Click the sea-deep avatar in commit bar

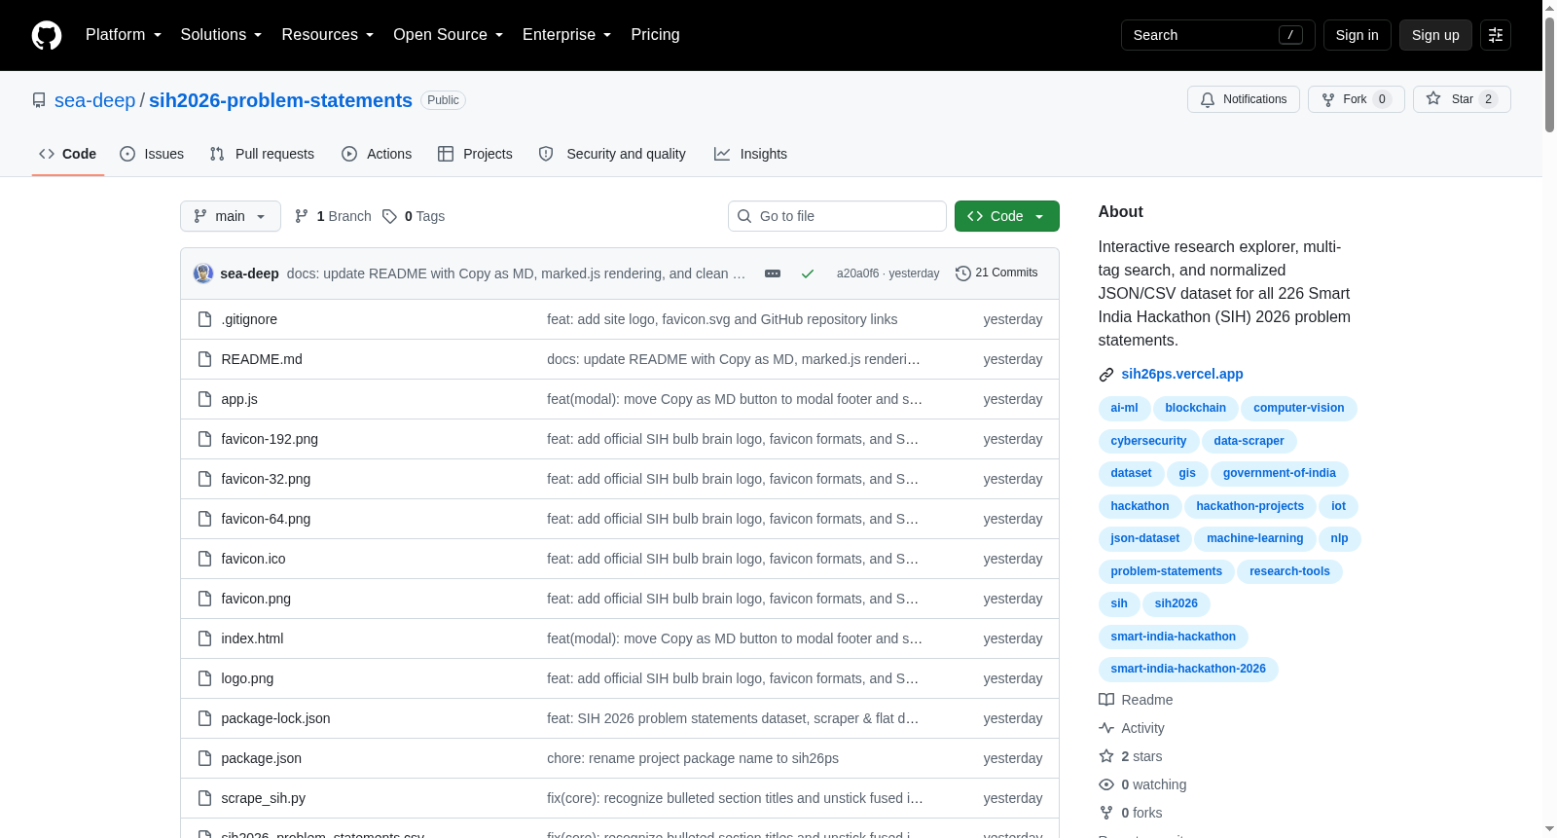pyautogui.click(x=203, y=273)
